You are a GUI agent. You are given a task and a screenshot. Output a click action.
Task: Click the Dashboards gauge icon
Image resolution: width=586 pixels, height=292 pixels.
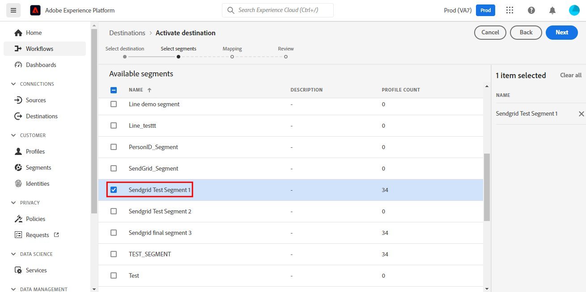click(x=18, y=65)
